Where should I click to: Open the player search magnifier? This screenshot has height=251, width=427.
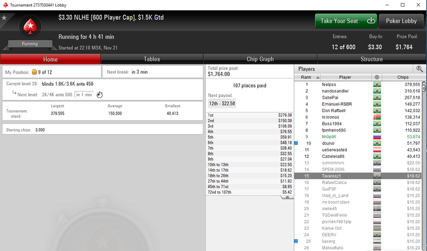pos(420,69)
